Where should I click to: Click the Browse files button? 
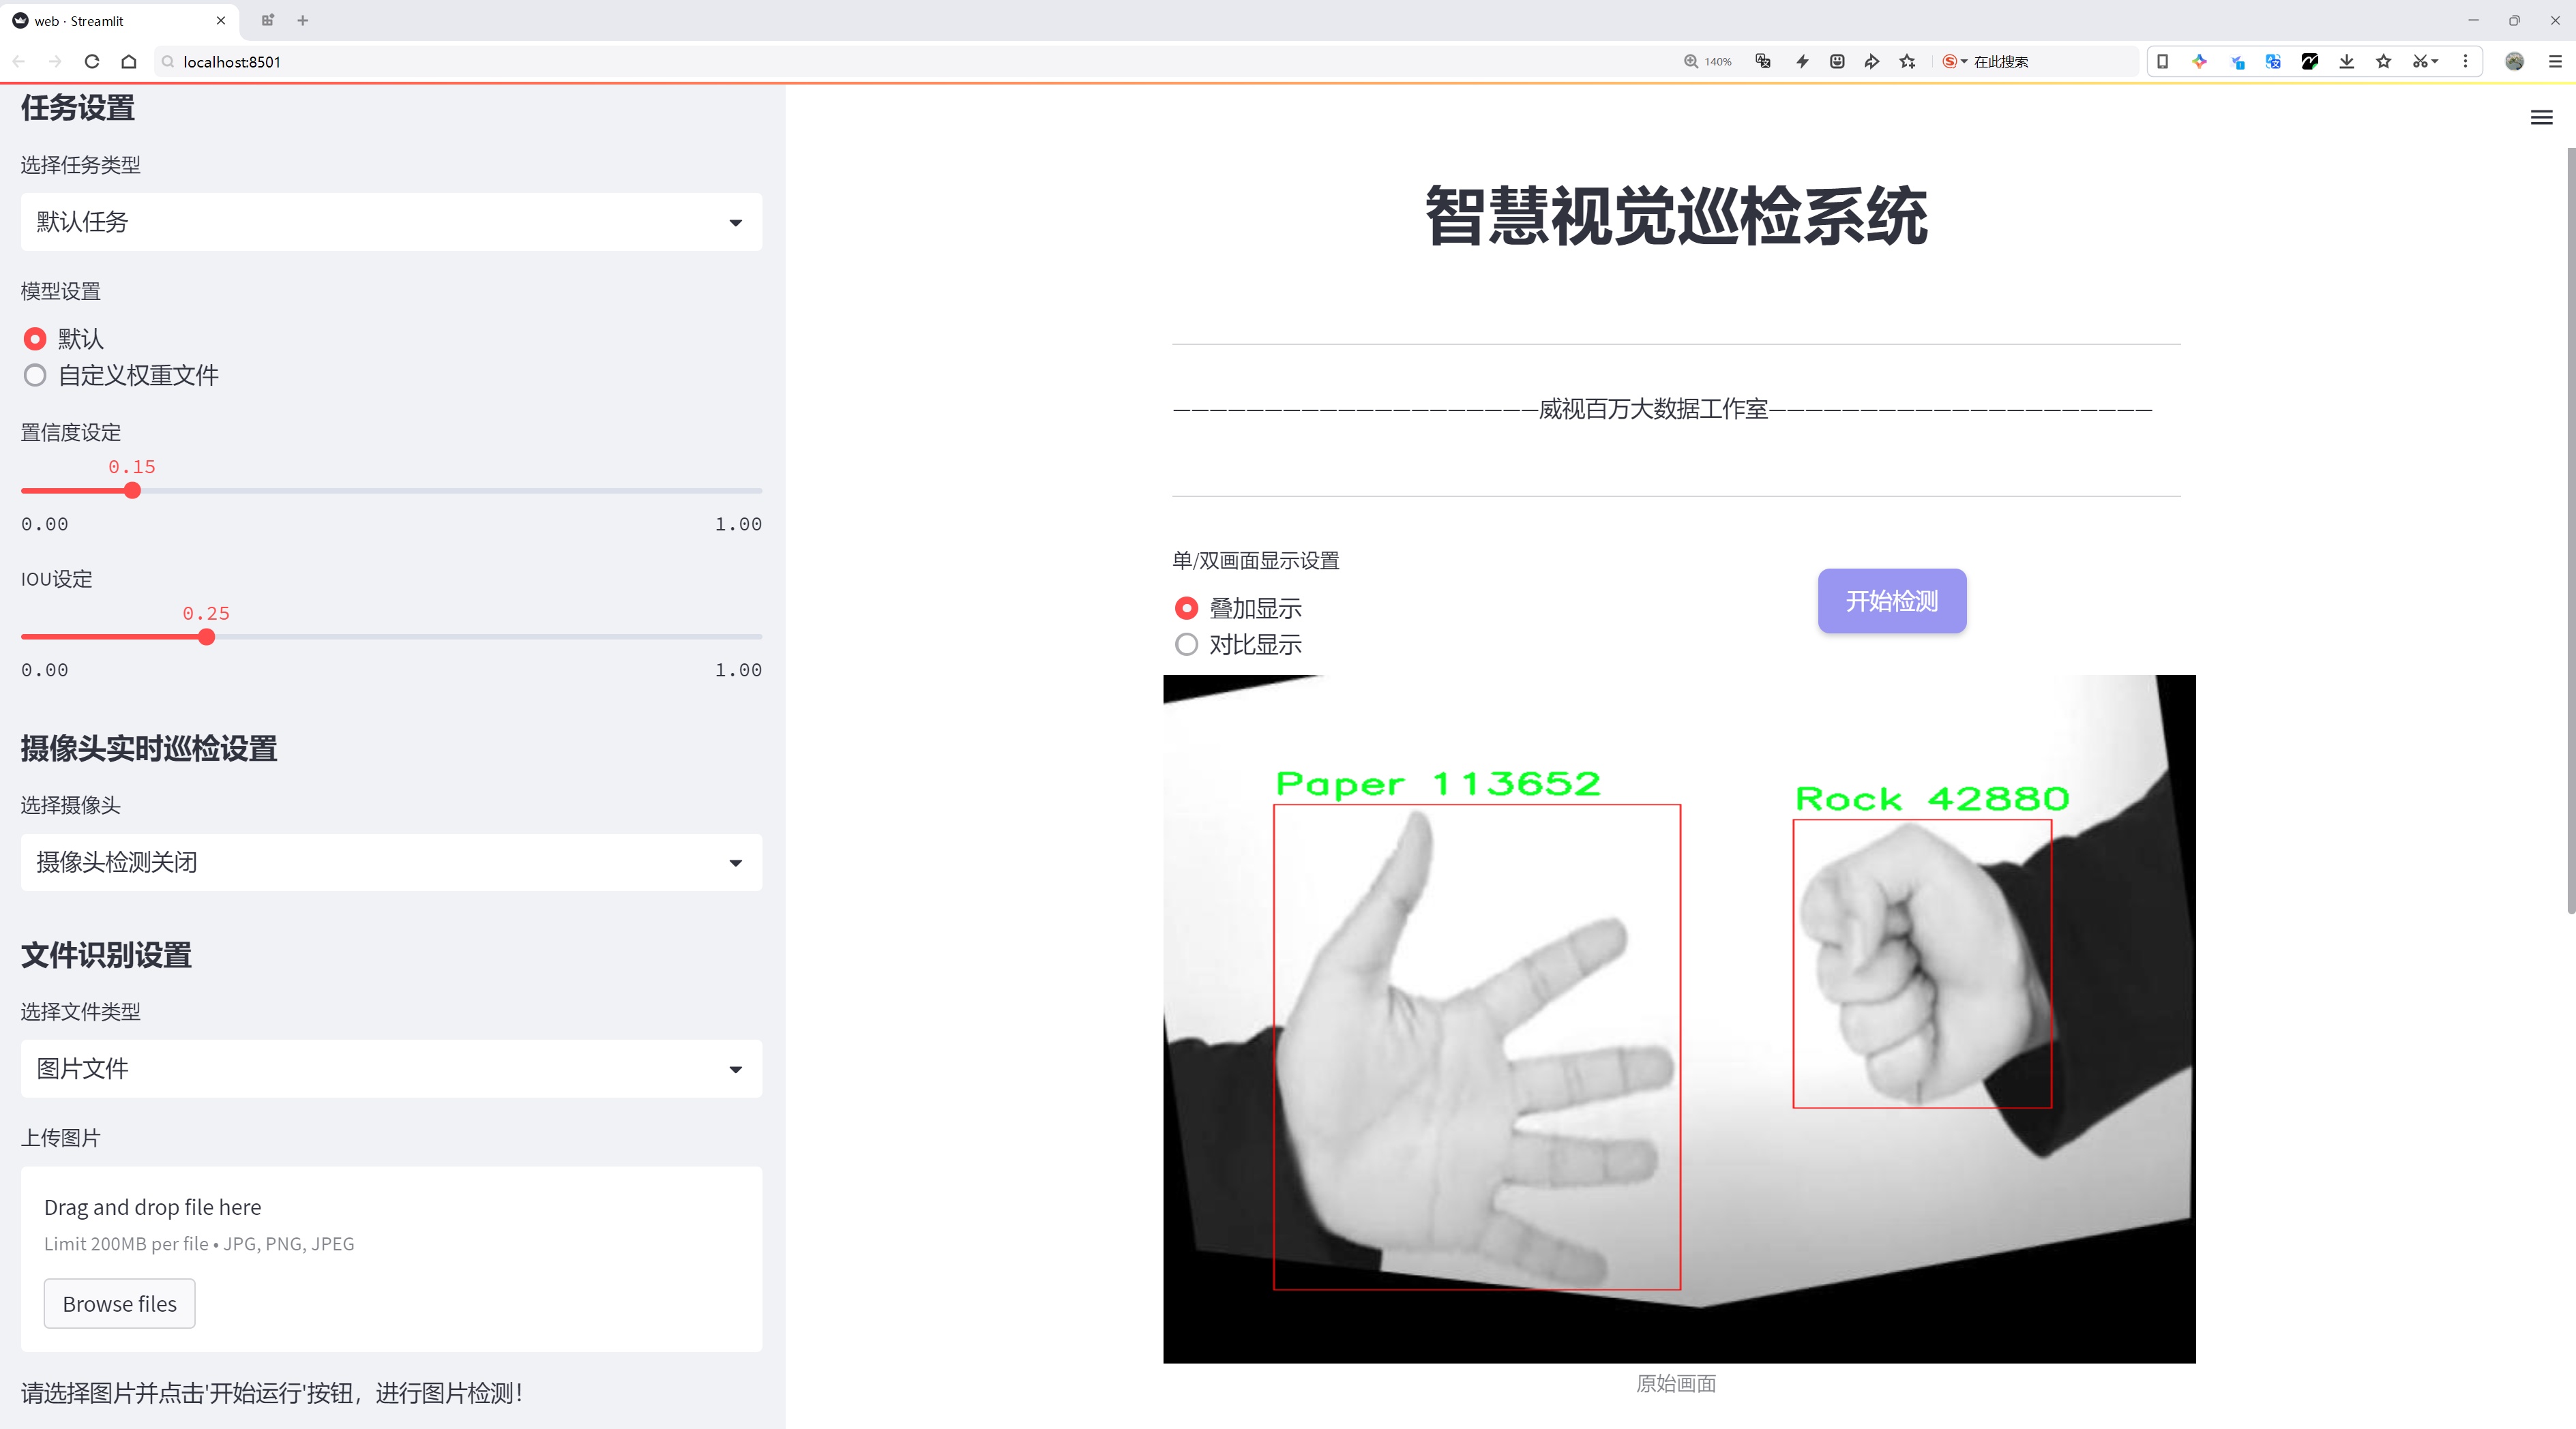(120, 1304)
